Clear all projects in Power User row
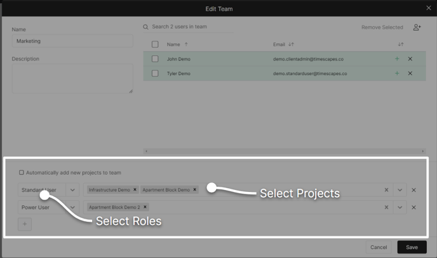The height and width of the screenshot is (258, 437). pyautogui.click(x=386, y=207)
